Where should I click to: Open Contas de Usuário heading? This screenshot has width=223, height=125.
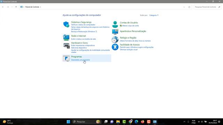click(129, 23)
